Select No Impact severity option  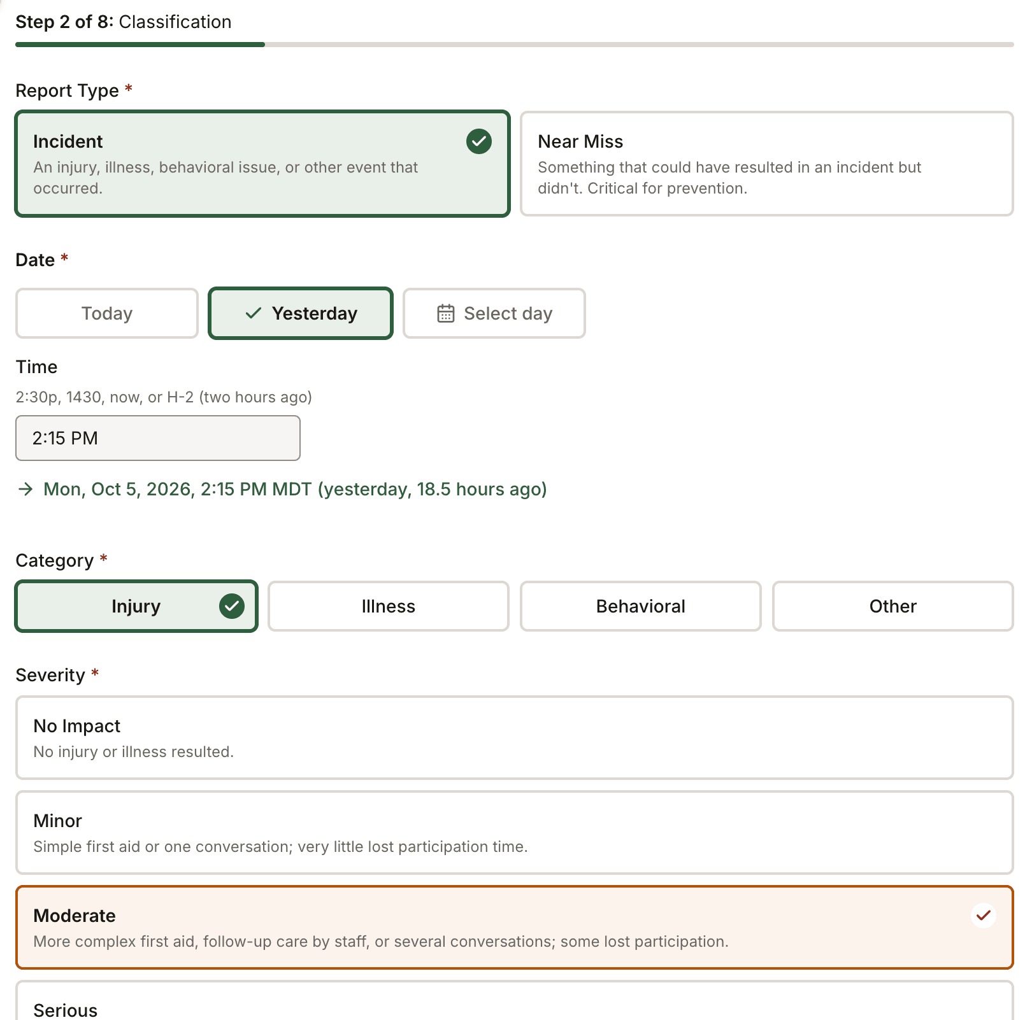(x=515, y=737)
